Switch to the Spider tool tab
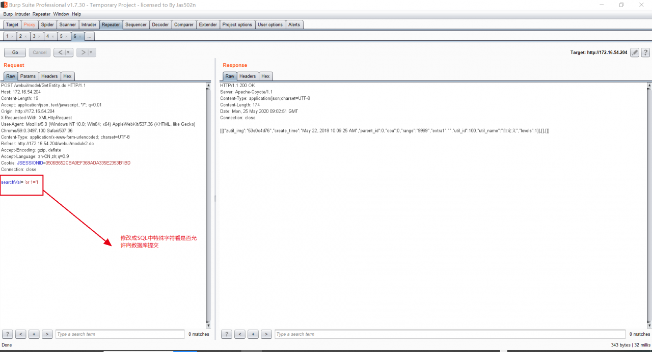 pyautogui.click(x=47, y=24)
